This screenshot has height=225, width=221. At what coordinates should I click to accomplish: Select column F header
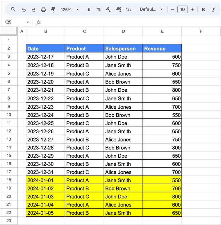[201, 31]
